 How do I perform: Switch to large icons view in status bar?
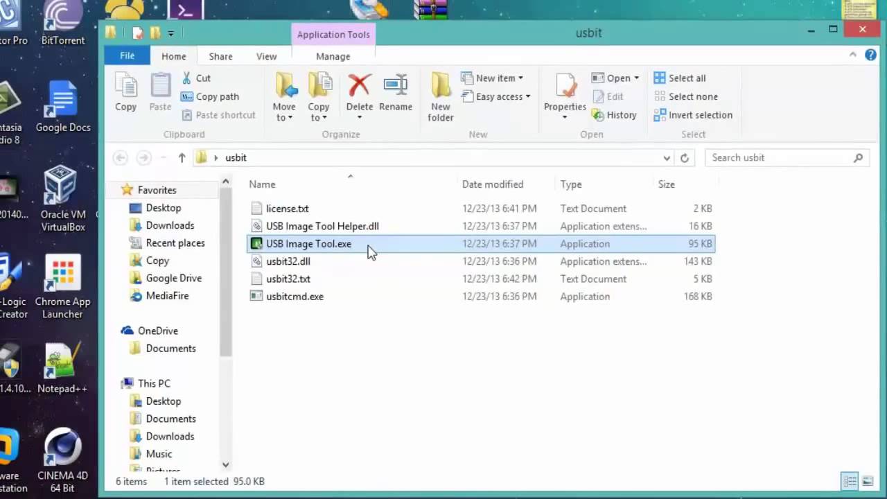(x=867, y=481)
